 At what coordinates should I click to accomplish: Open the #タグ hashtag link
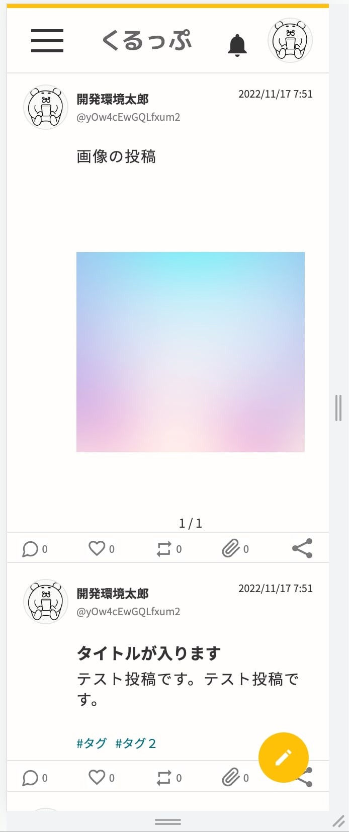(92, 743)
